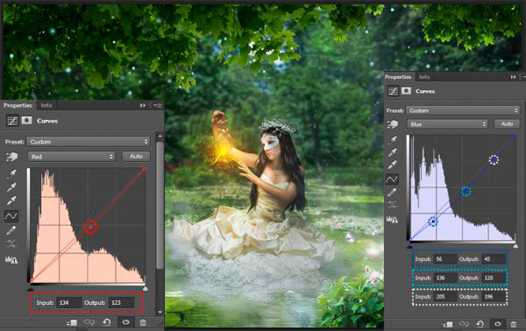The width and height of the screenshot is (526, 331).
Task: Open the Preset dropdown in the Blue panel
Action: 463,110
